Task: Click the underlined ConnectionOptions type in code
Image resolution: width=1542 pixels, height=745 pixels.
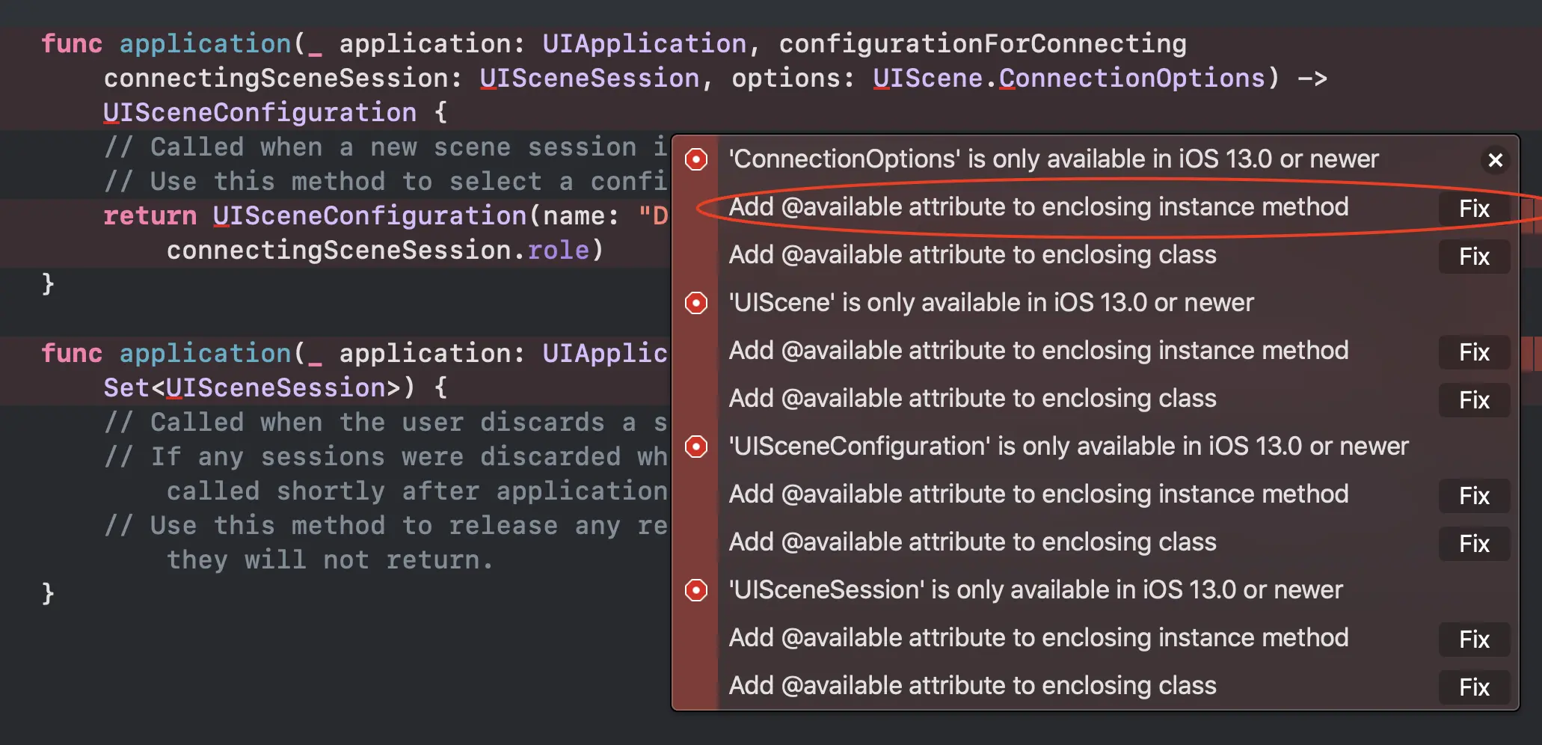Action: [x=1131, y=79]
